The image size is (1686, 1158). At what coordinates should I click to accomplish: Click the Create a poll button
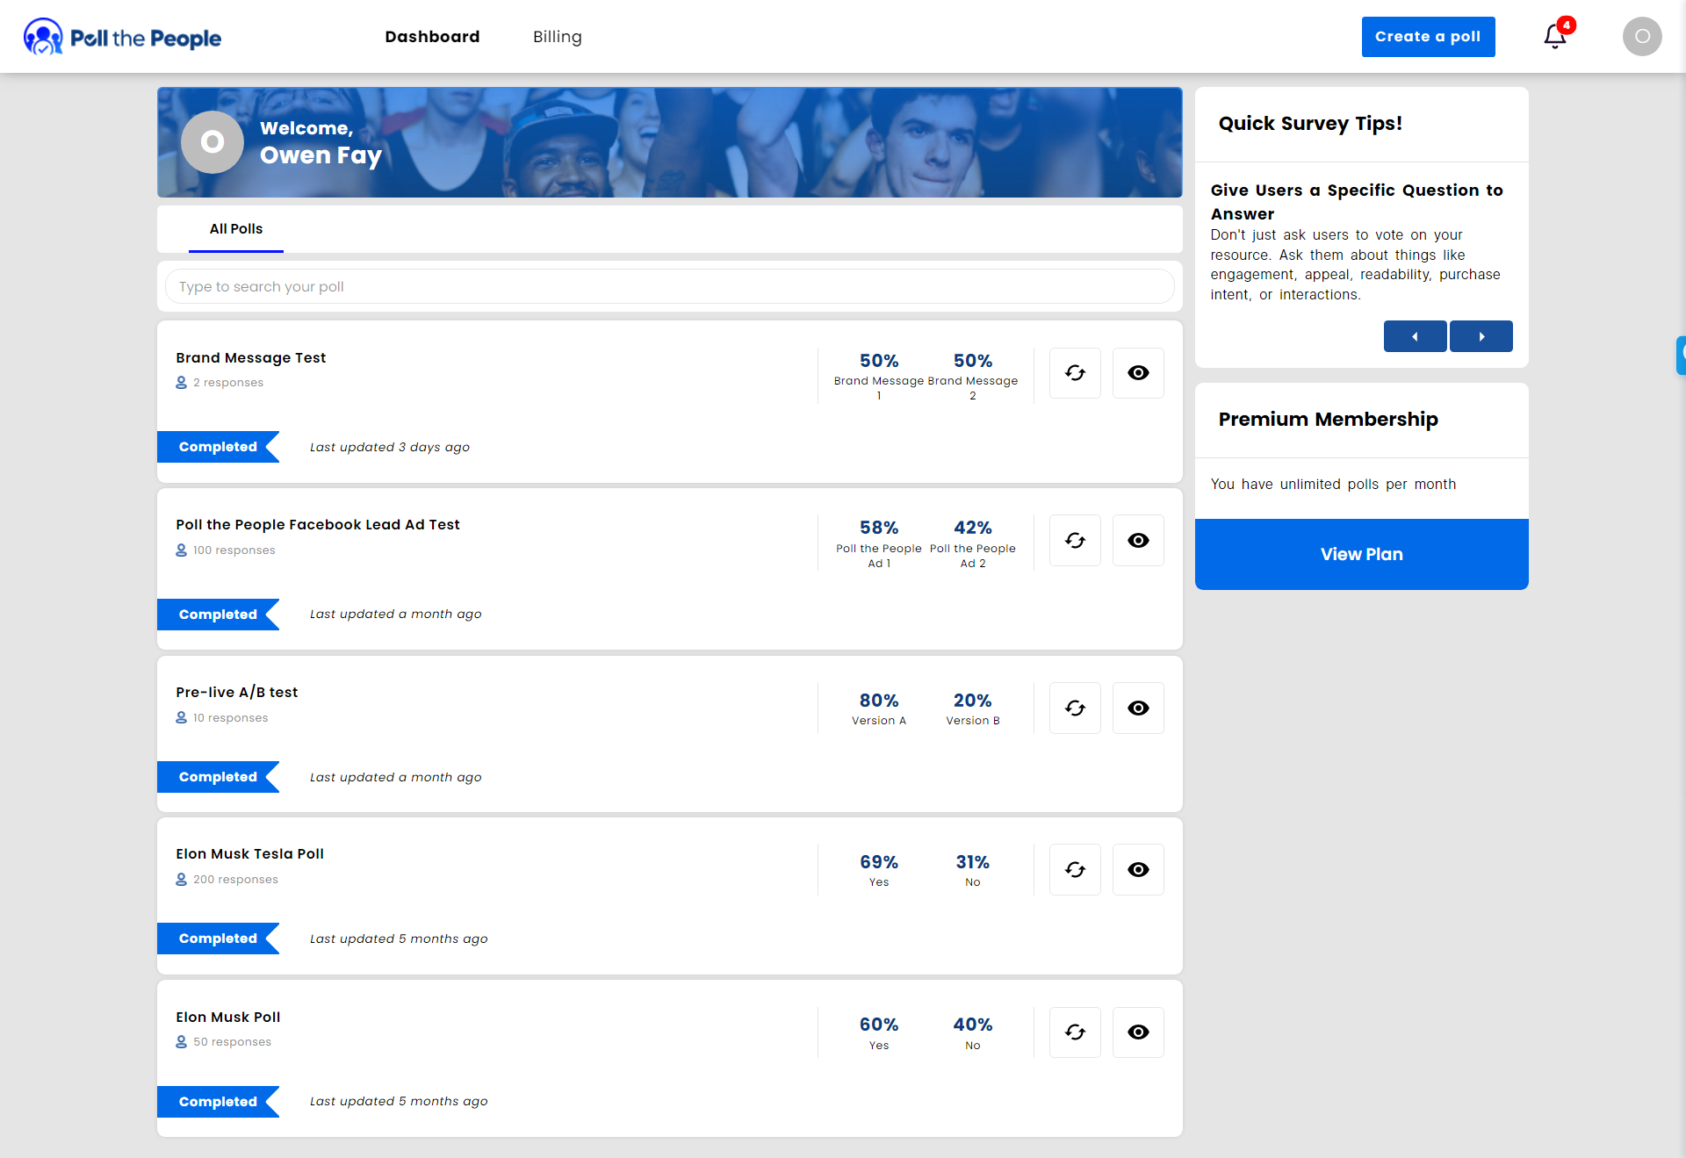1428,36
